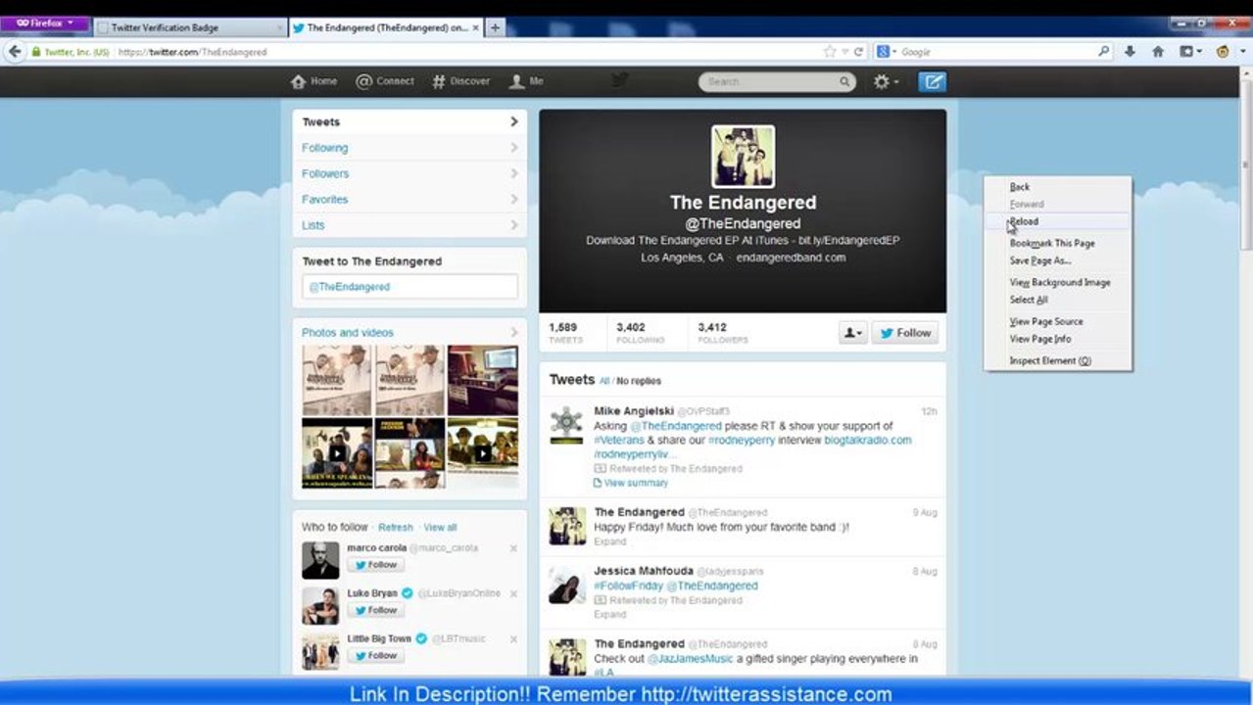Follow marco carola
Viewport: 1253px width, 705px height.
click(x=376, y=565)
